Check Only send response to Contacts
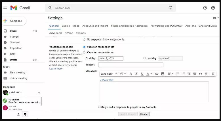This screenshot has height=121, width=221. 99,107
